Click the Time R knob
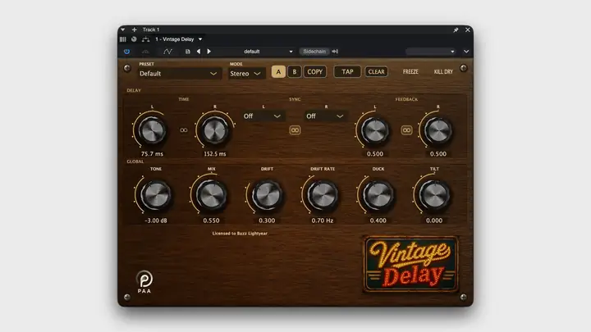 [215, 130]
